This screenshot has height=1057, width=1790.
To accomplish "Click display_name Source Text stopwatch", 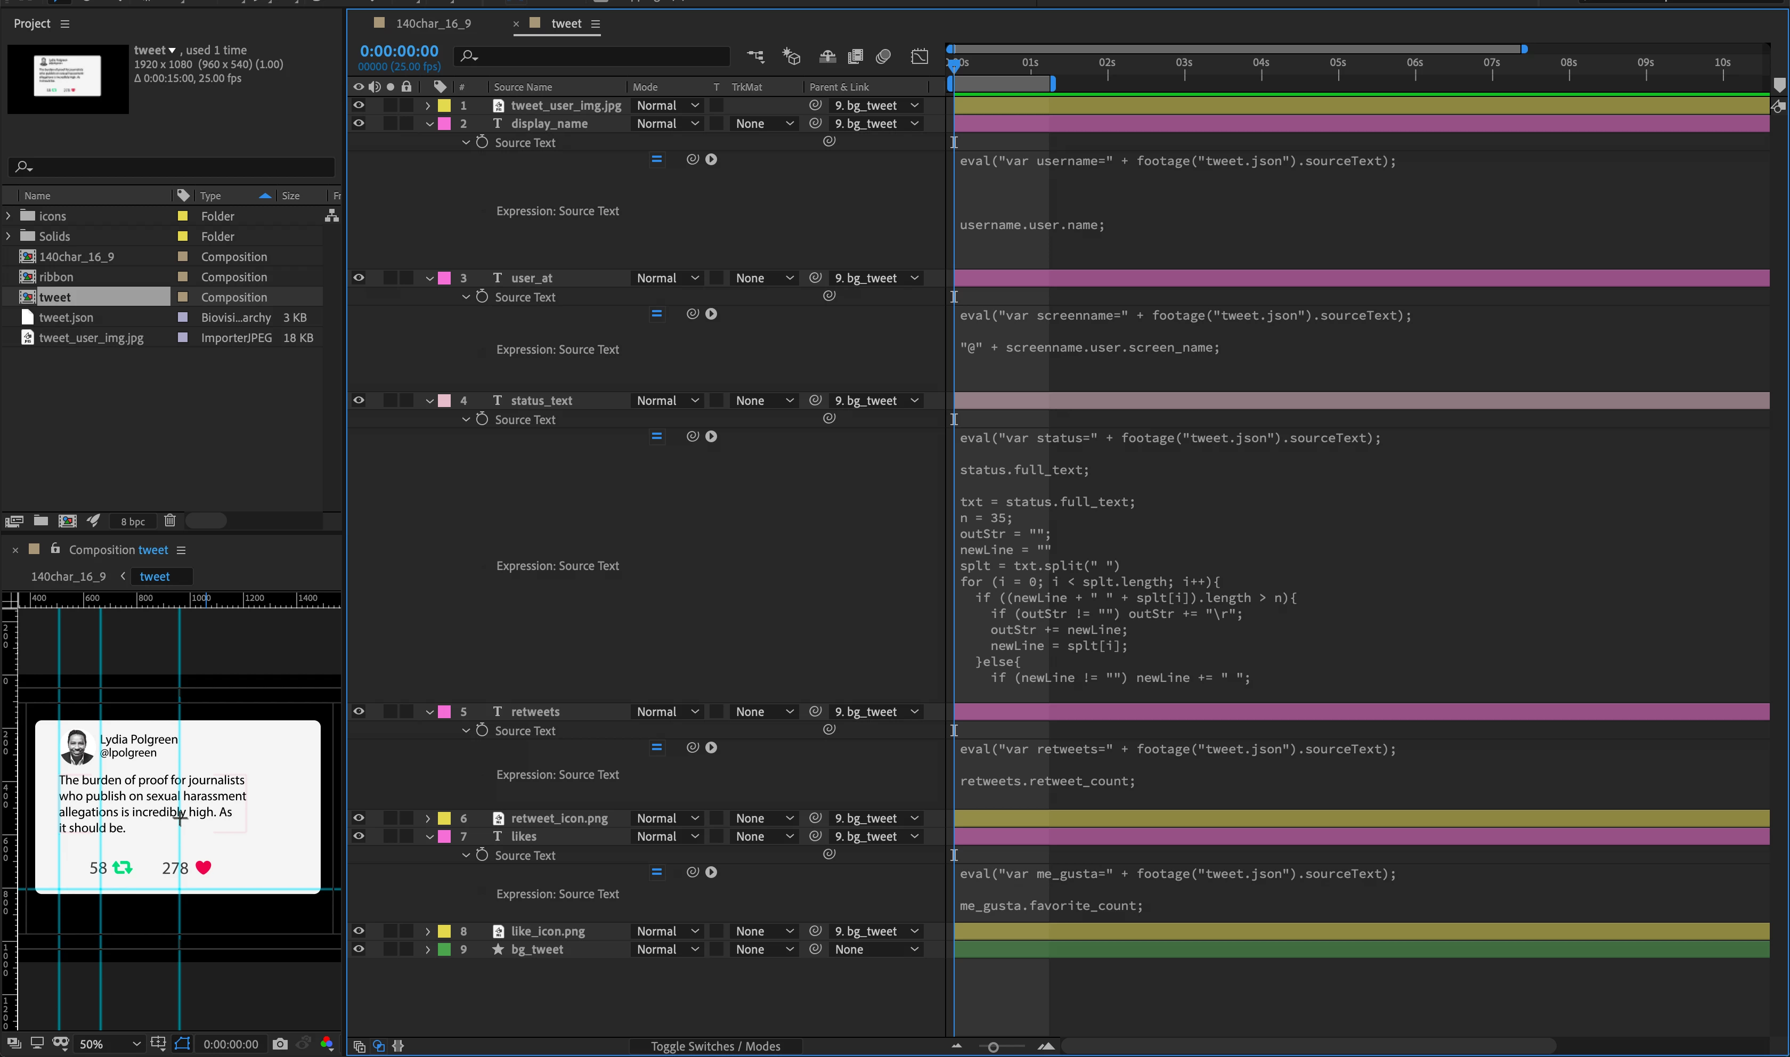I will coord(482,142).
